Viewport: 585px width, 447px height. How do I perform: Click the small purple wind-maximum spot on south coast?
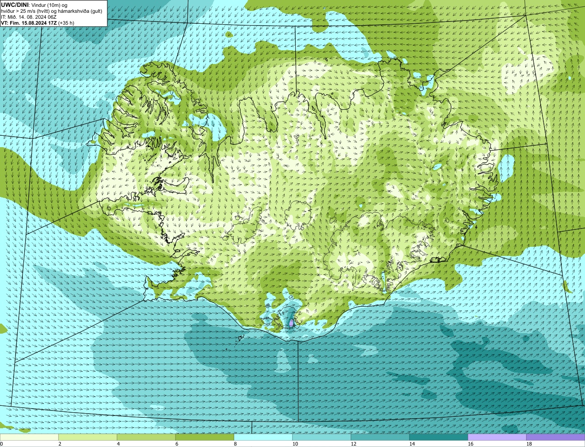(291, 323)
